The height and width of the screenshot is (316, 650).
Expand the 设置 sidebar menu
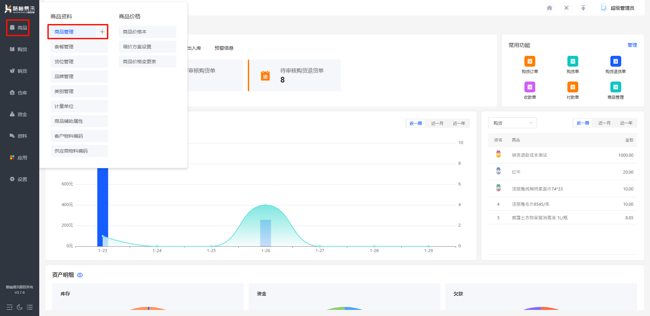(x=19, y=179)
